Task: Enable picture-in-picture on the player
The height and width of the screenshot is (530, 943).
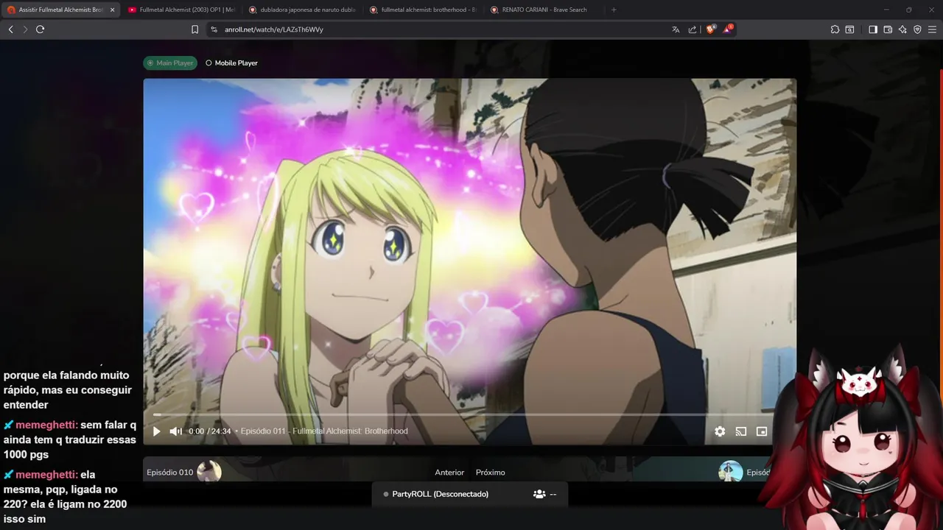Action: 762,431
